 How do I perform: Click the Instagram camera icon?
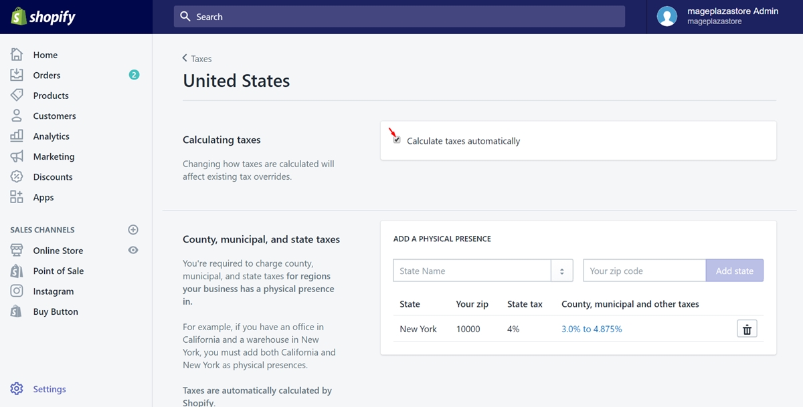[17, 291]
